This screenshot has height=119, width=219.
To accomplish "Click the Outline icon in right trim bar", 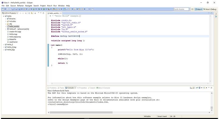I will pos(216,16).
